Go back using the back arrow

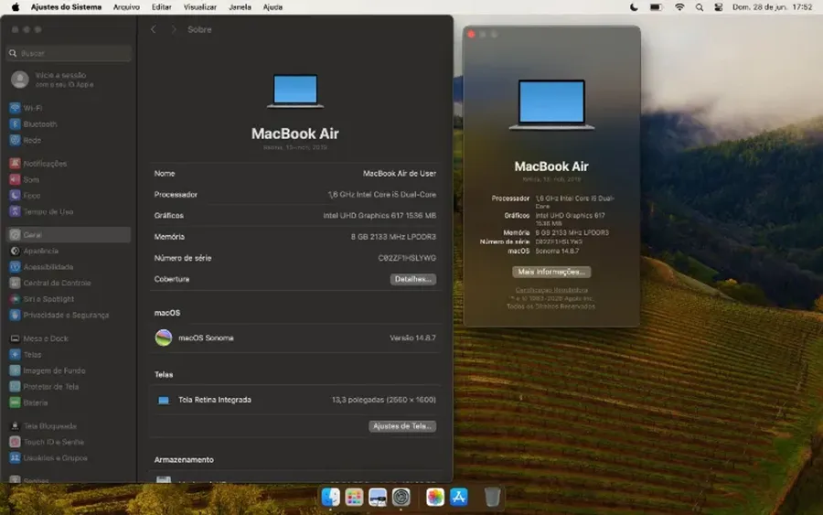tap(154, 29)
